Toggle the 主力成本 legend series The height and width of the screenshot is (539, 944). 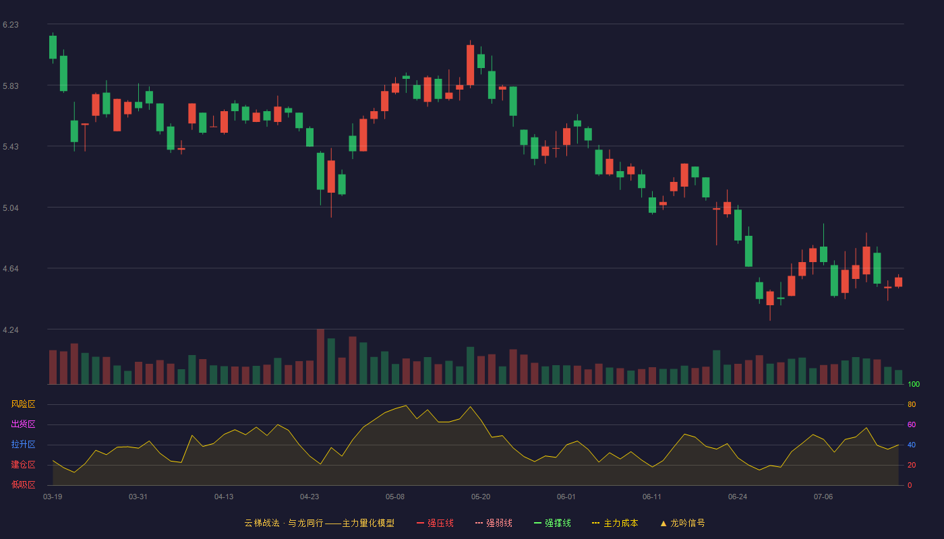pyautogui.click(x=615, y=523)
